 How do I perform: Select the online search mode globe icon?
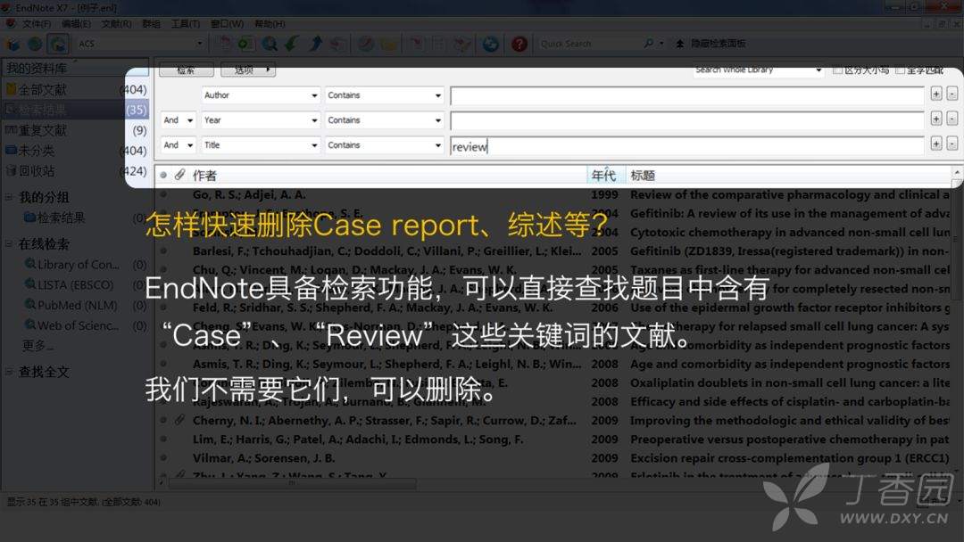(x=35, y=45)
